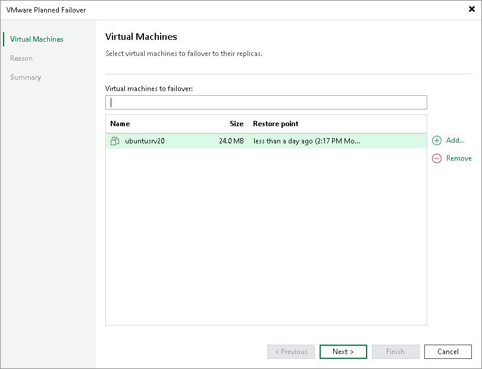
Task: Sort by the Size column
Action: (x=236, y=123)
